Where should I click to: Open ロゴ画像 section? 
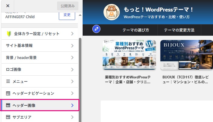[x=40, y=70]
